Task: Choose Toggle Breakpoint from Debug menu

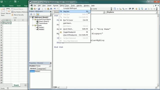Action: [x=75, y=32]
